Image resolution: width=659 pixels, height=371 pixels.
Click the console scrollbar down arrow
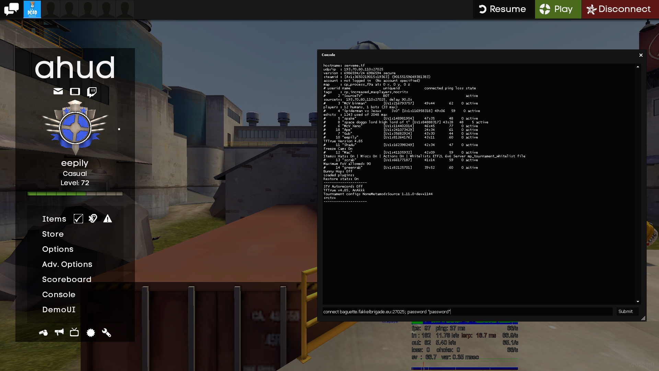coord(638,302)
